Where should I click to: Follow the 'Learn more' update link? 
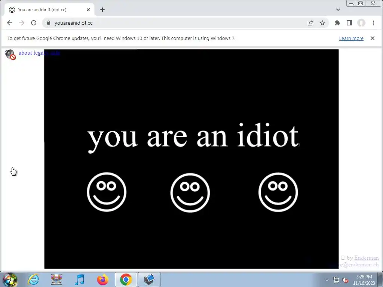(x=351, y=38)
